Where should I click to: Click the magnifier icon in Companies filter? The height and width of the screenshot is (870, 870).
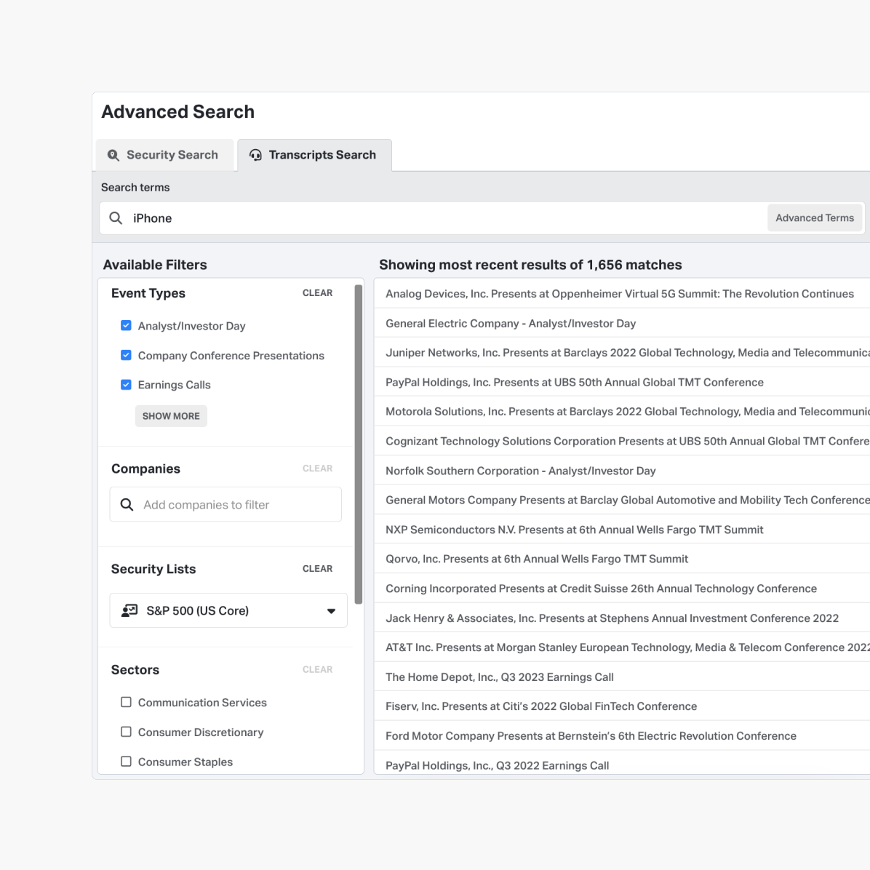point(127,505)
